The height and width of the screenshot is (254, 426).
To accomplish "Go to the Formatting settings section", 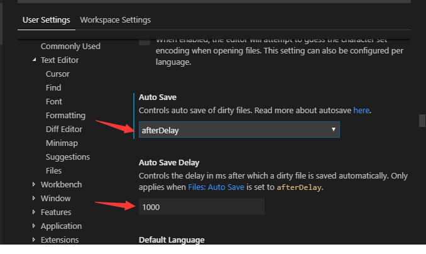I will click(65, 116).
